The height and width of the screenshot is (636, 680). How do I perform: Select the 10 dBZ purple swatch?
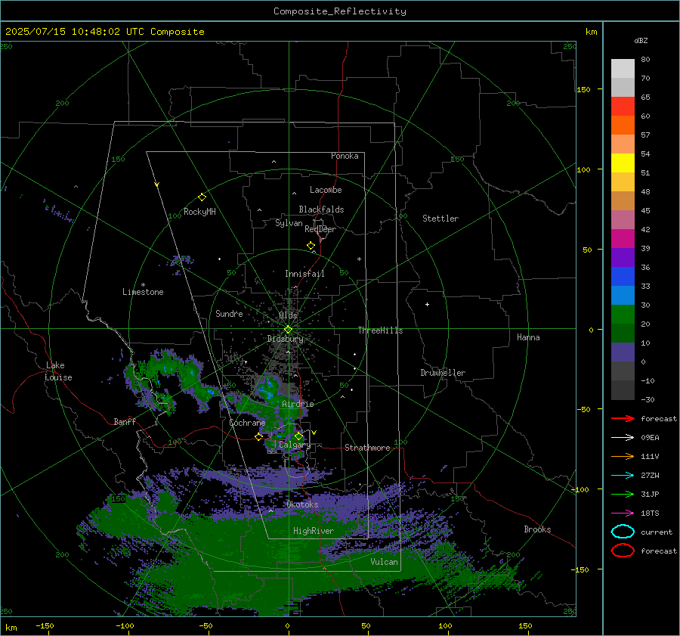[623, 352]
